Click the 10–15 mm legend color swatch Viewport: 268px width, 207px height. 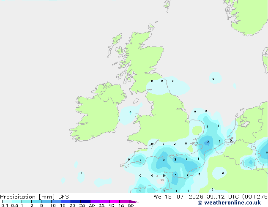56,202
